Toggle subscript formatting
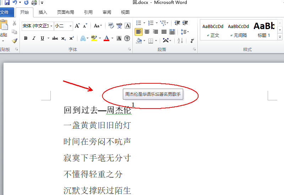 pos(64,38)
